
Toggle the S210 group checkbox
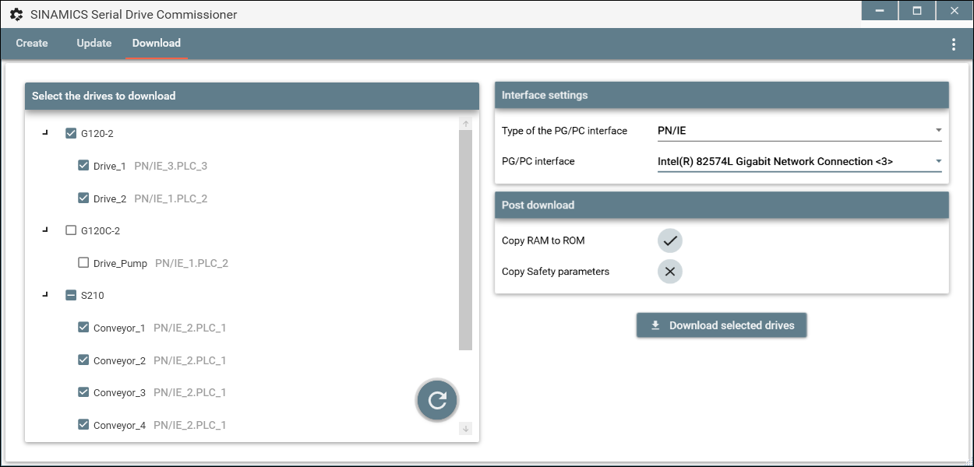[x=71, y=295]
